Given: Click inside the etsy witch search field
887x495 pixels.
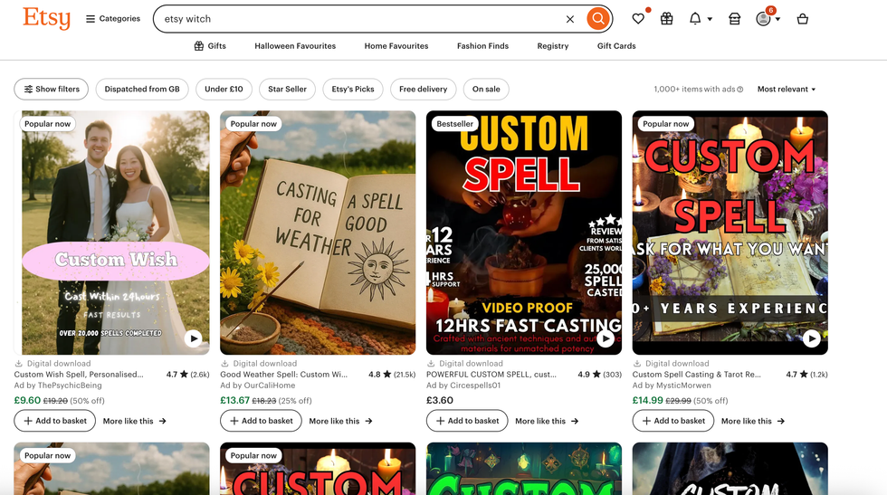Looking at the screenshot, I should point(362,19).
